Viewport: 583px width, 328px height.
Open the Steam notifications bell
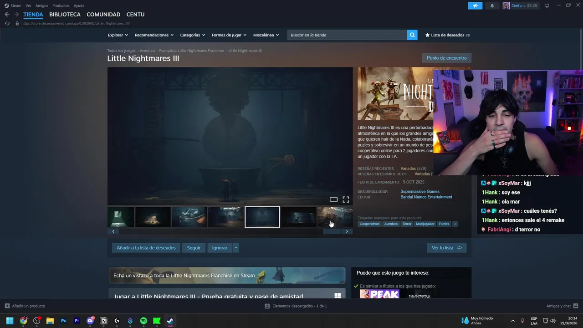pos(492,5)
